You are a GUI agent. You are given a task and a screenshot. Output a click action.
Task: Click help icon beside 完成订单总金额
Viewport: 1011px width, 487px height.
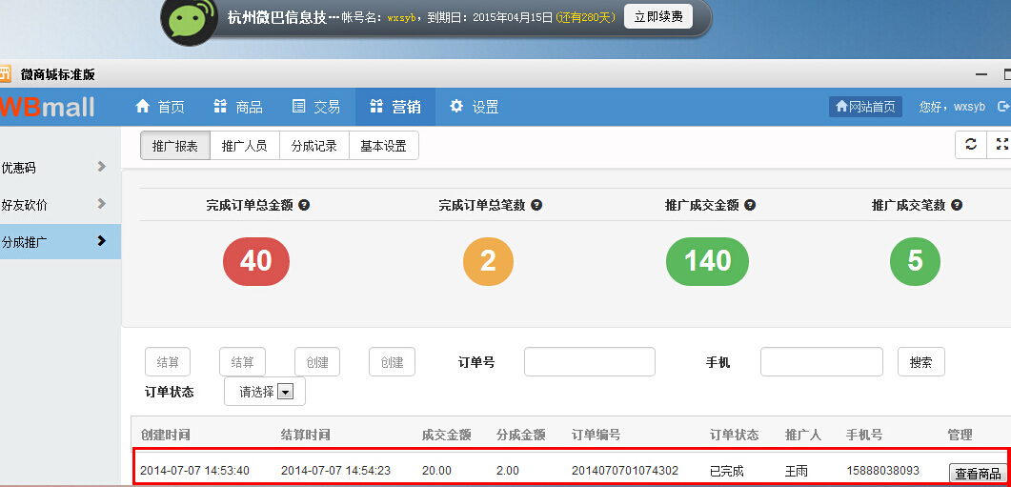click(x=304, y=205)
